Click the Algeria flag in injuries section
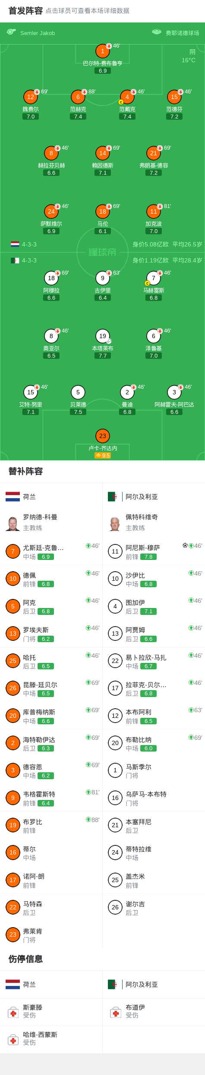 pos(112,985)
